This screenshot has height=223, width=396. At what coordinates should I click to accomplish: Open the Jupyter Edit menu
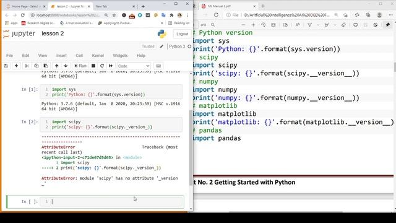click(25, 56)
